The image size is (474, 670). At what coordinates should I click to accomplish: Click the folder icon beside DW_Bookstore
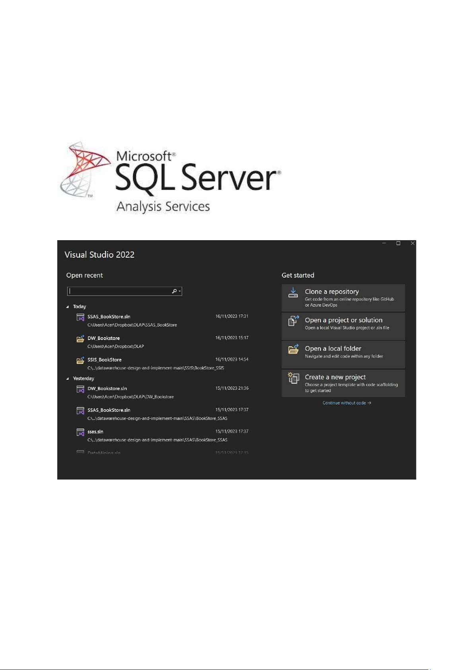click(x=80, y=338)
